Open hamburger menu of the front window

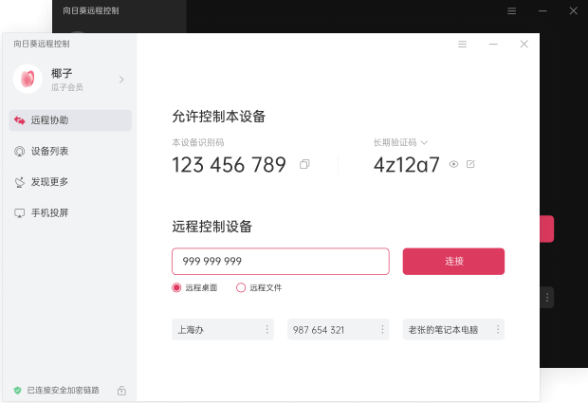(463, 45)
